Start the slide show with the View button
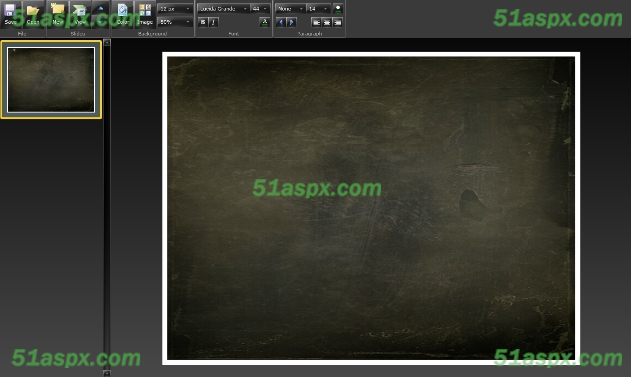The width and height of the screenshot is (631, 377). 80,15
